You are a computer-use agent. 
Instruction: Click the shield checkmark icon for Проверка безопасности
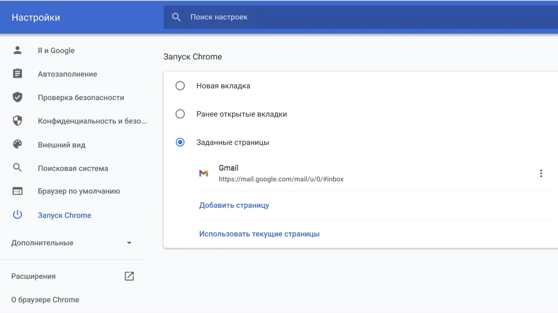click(x=18, y=98)
